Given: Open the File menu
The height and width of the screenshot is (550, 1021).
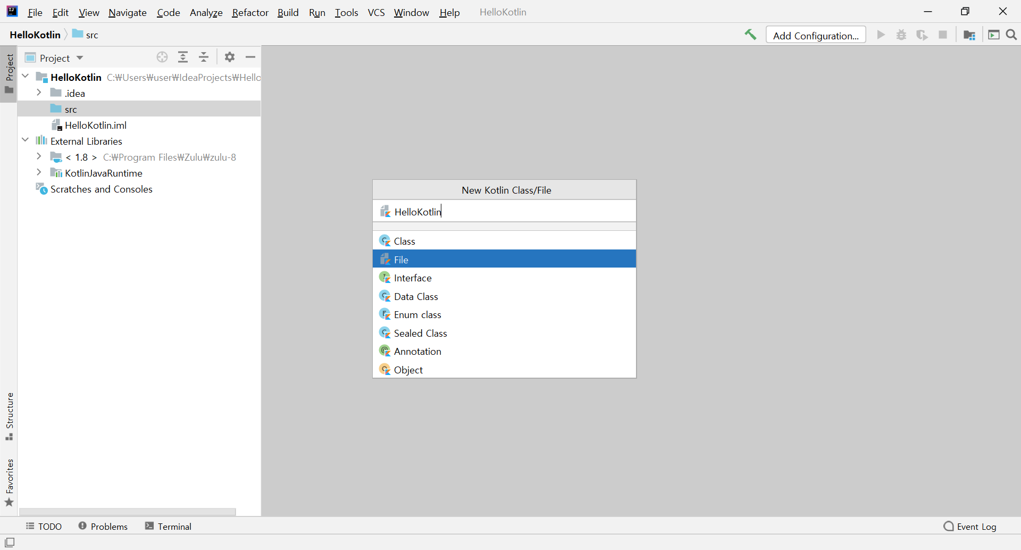Looking at the screenshot, I should coord(35,12).
